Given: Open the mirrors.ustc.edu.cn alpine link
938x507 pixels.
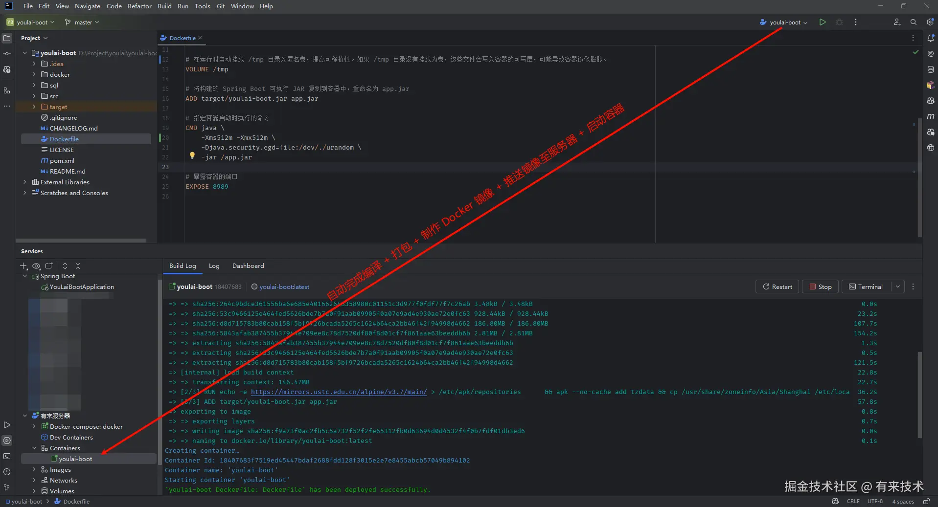Looking at the screenshot, I should tap(339, 392).
